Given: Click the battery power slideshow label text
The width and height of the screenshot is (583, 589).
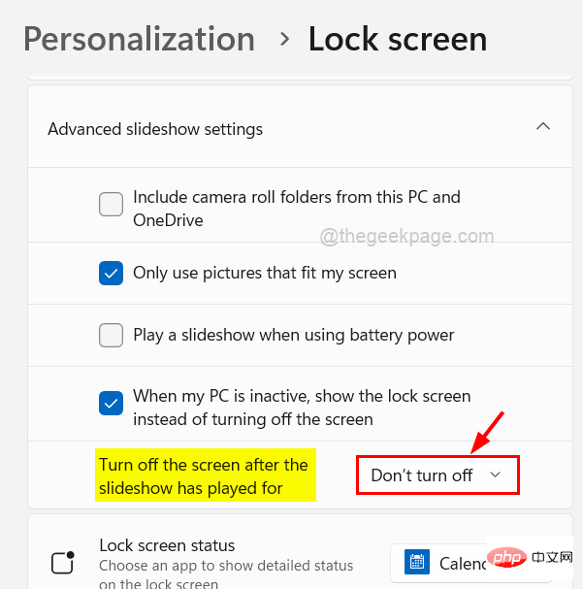Looking at the screenshot, I should pos(293,336).
